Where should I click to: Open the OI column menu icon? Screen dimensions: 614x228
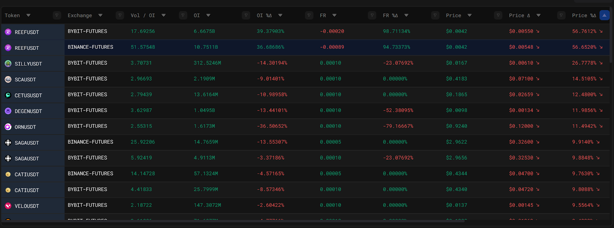pyautogui.click(x=208, y=15)
